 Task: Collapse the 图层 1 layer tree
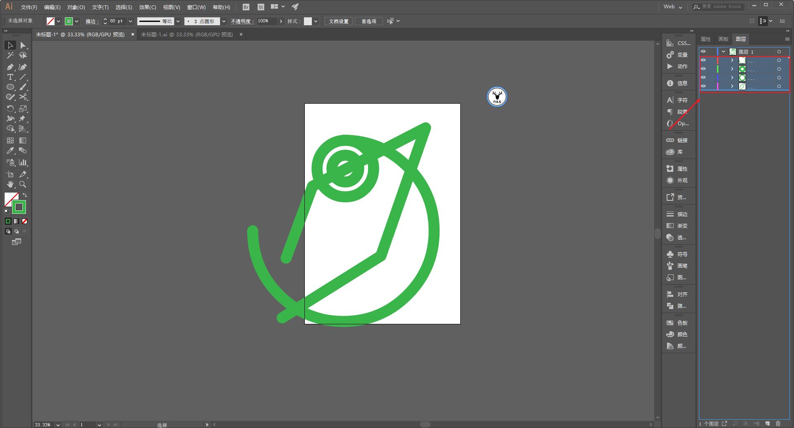pyautogui.click(x=723, y=52)
